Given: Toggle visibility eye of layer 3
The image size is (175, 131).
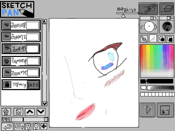Looking at the screenshot, I should coord(7,49).
